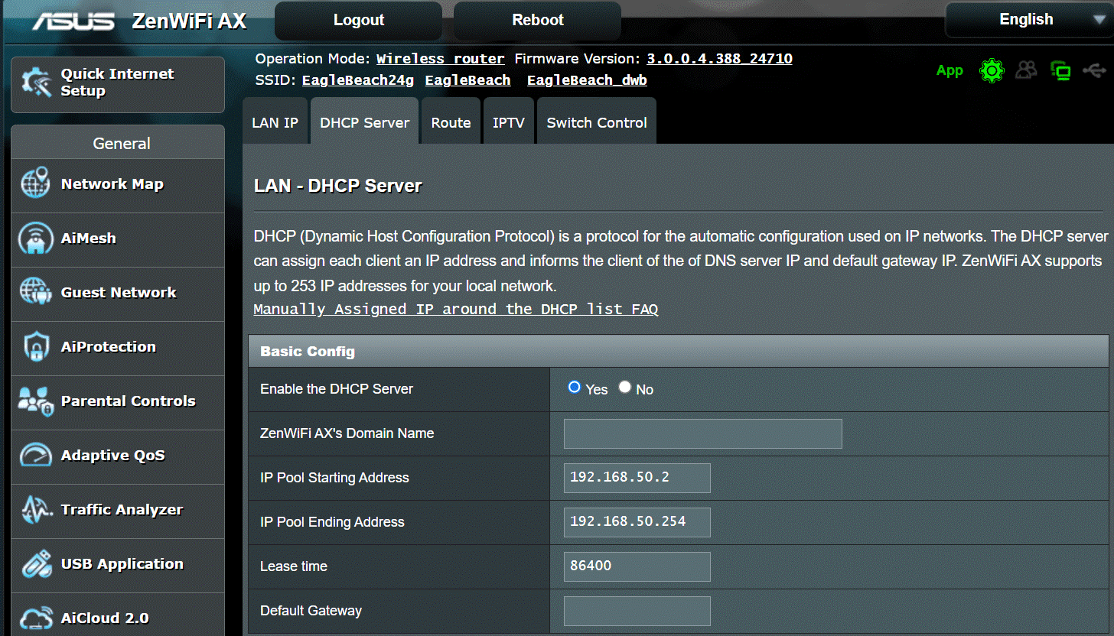The image size is (1114, 636).
Task: Click the Domain Name input field
Action: click(x=703, y=433)
